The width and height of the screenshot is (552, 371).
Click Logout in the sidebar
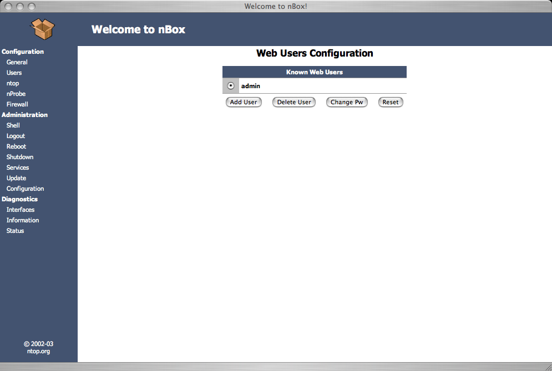click(x=16, y=136)
